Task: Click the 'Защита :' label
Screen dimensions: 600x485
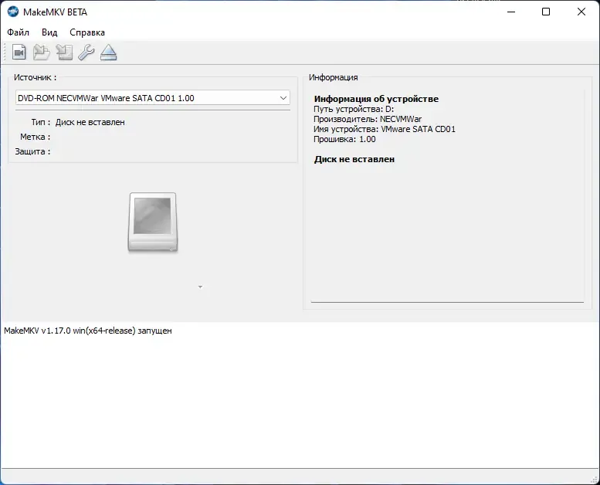Action: click(x=32, y=151)
